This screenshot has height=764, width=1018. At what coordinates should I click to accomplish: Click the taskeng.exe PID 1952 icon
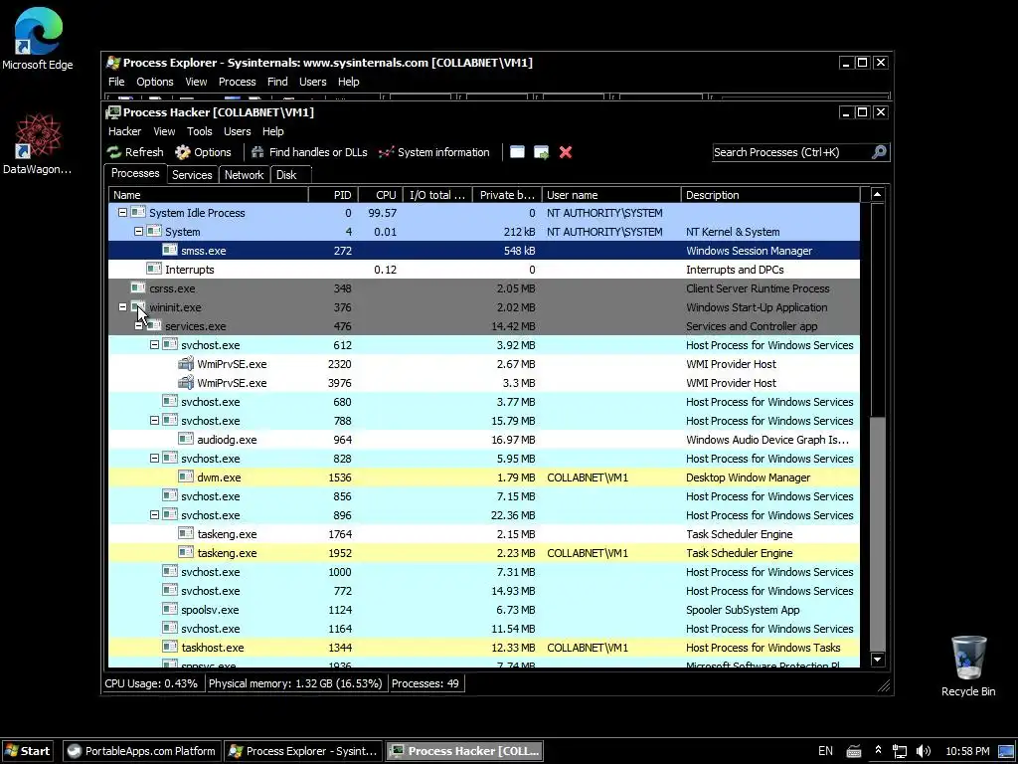186,552
